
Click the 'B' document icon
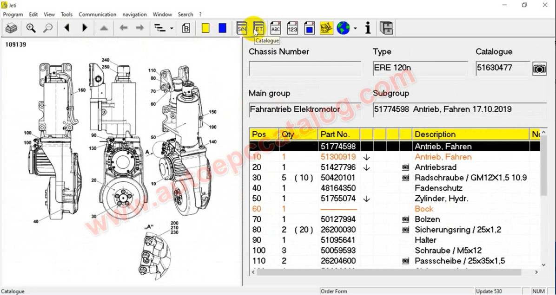pos(186,28)
